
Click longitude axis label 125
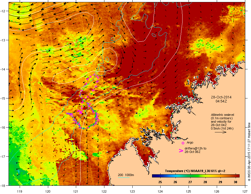coord(189,191)
